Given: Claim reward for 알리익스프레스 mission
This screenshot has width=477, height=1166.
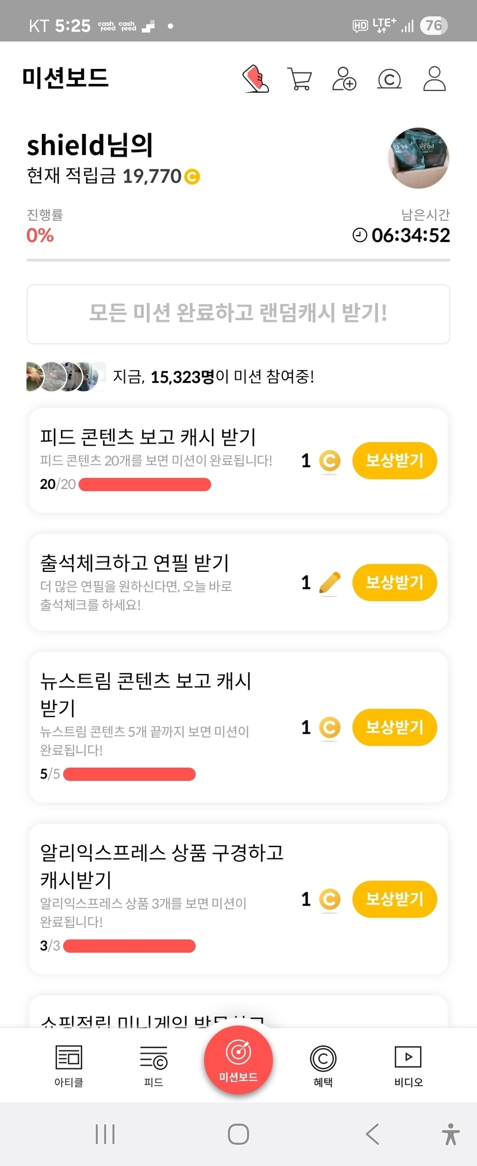Looking at the screenshot, I should point(394,899).
